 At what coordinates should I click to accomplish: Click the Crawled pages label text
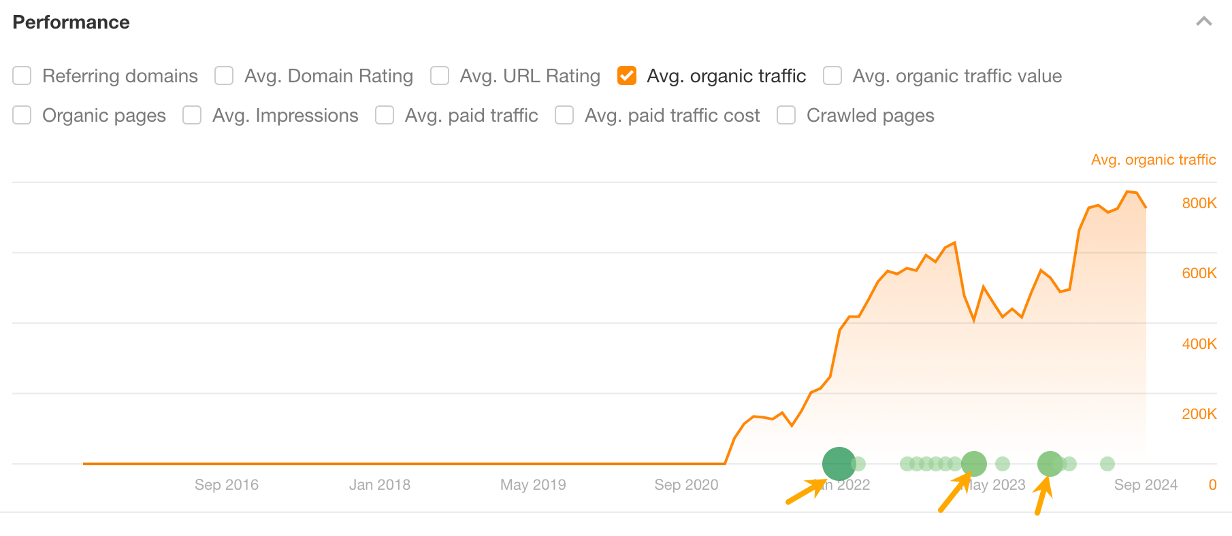click(870, 116)
